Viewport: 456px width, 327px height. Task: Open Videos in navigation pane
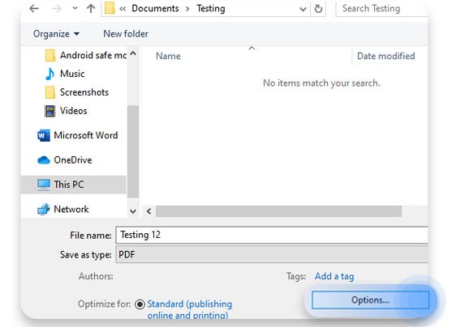66,111
